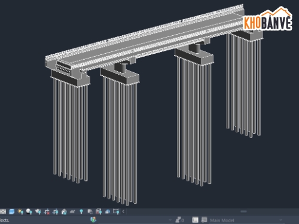Screen dimensions: 299x224
Task: Toggle the sun lighting icon
Action: [x=20, y=211]
